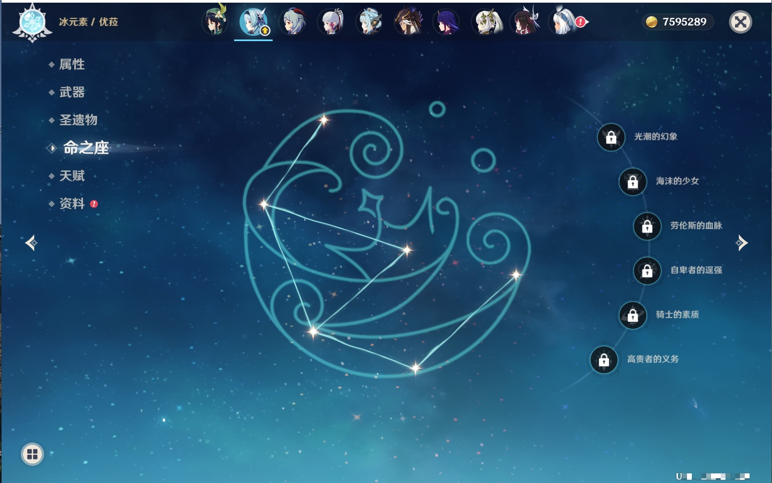Click the lock icon for 劳伦斯的血脉

click(x=647, y=226)
